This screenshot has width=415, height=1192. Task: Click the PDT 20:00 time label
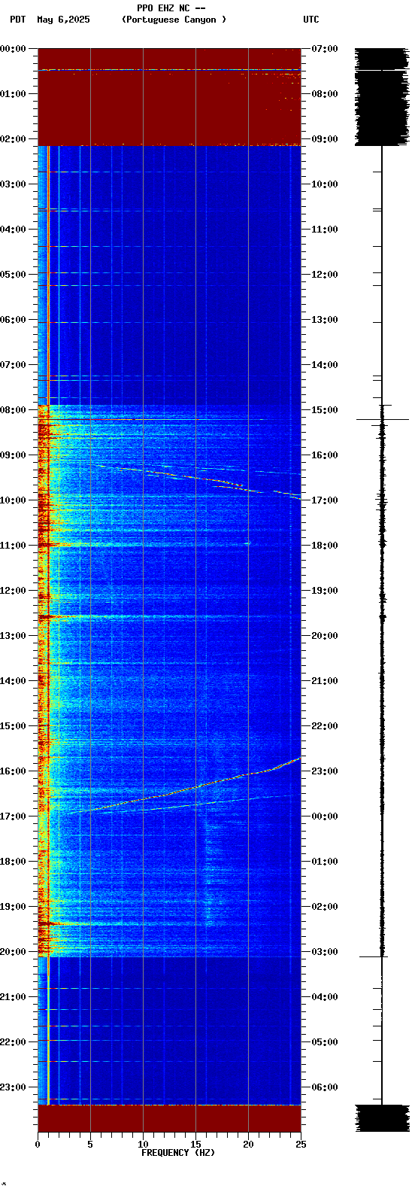click(x=14, y=952)
